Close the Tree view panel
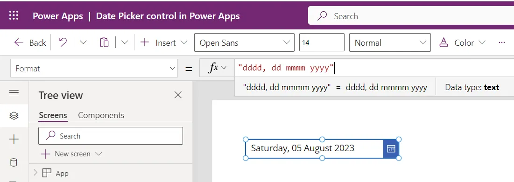Viewport: 514px width, 182px height. tap(178, 95)
